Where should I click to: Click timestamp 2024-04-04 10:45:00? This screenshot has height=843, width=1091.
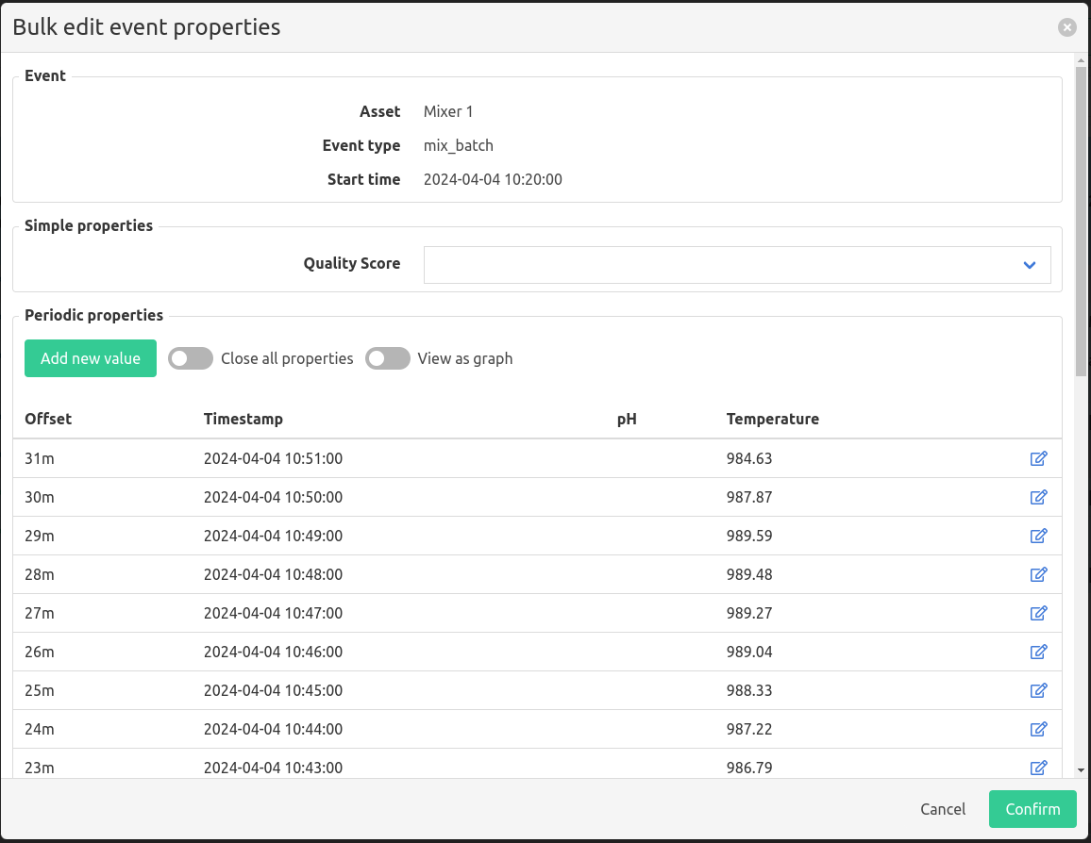coord(273,691)
